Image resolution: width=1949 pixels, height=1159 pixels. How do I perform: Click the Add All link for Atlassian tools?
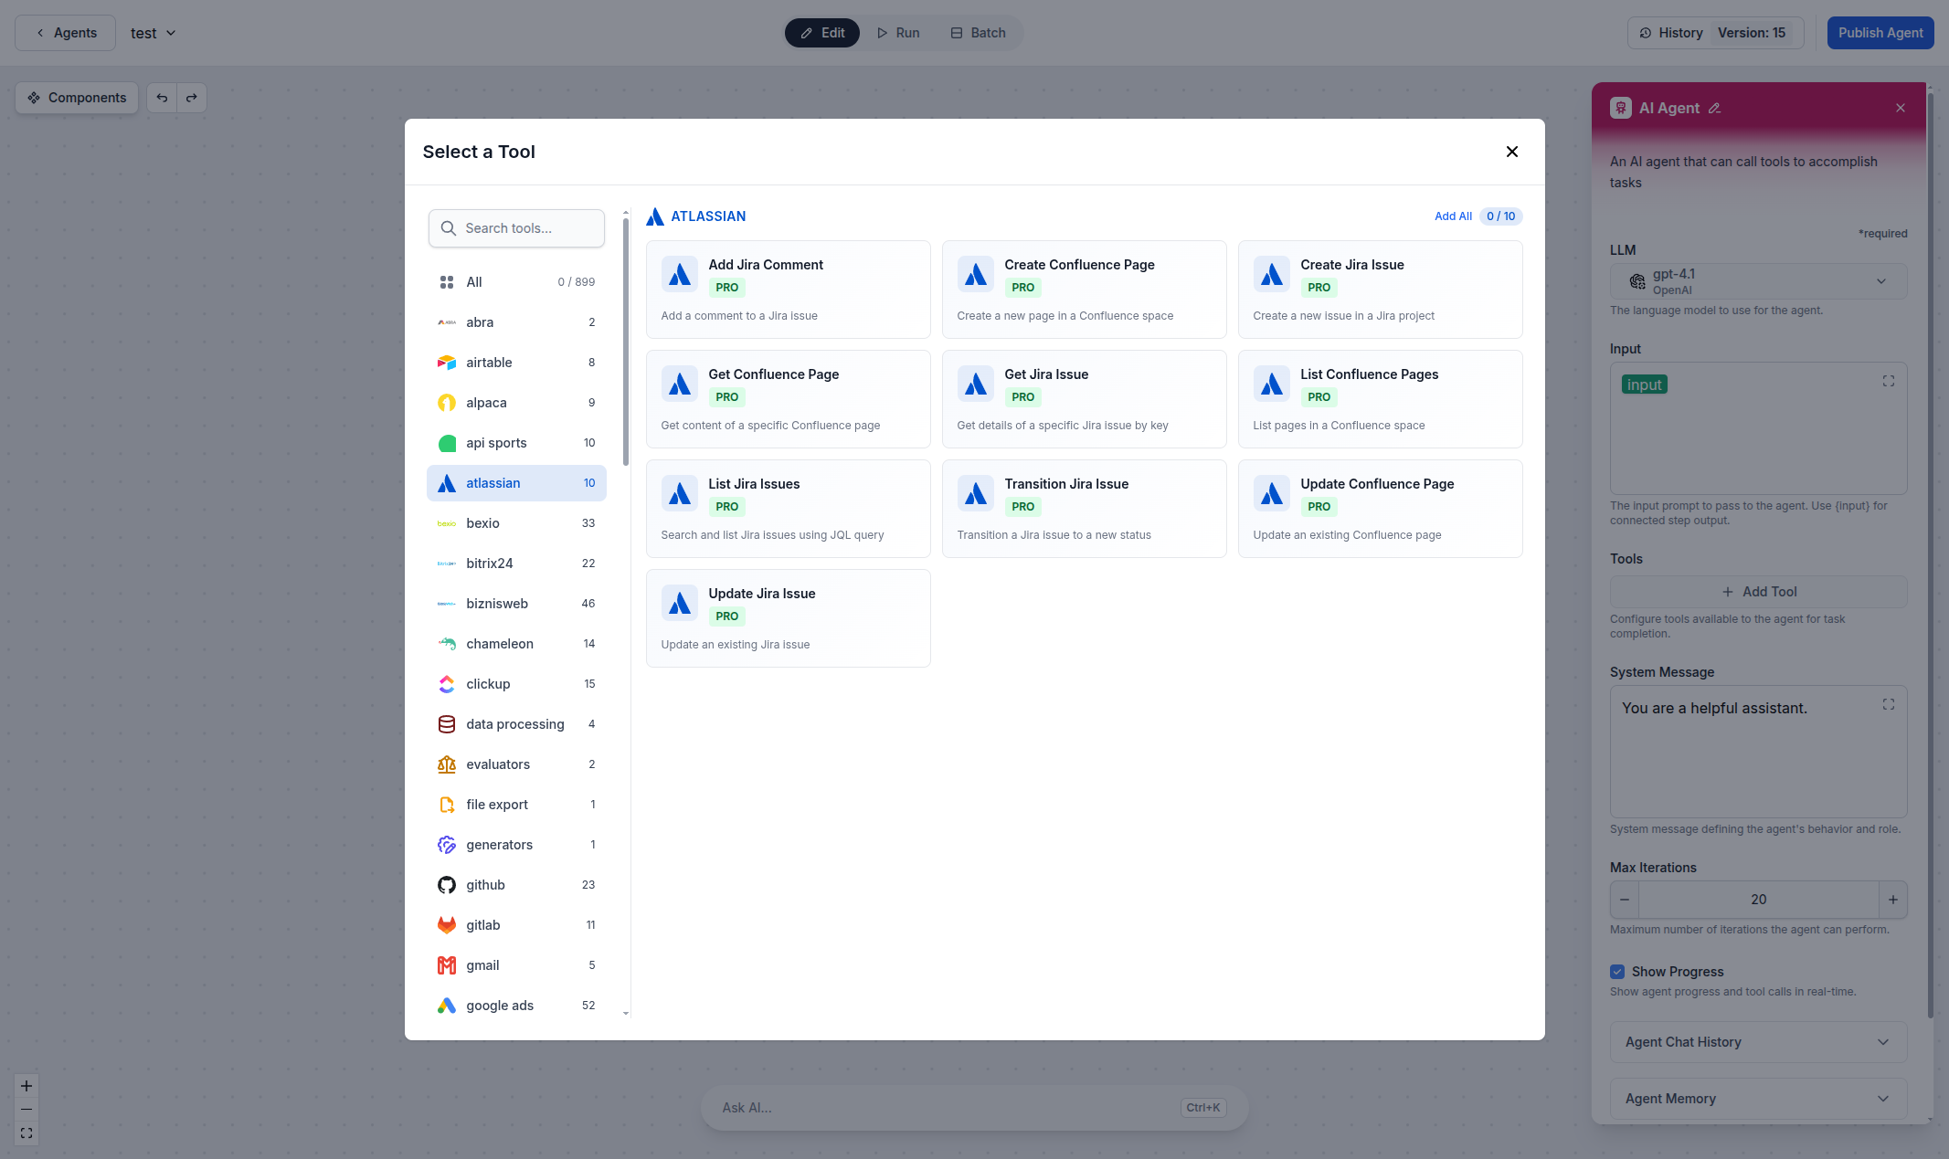(x=1453, y=216)
